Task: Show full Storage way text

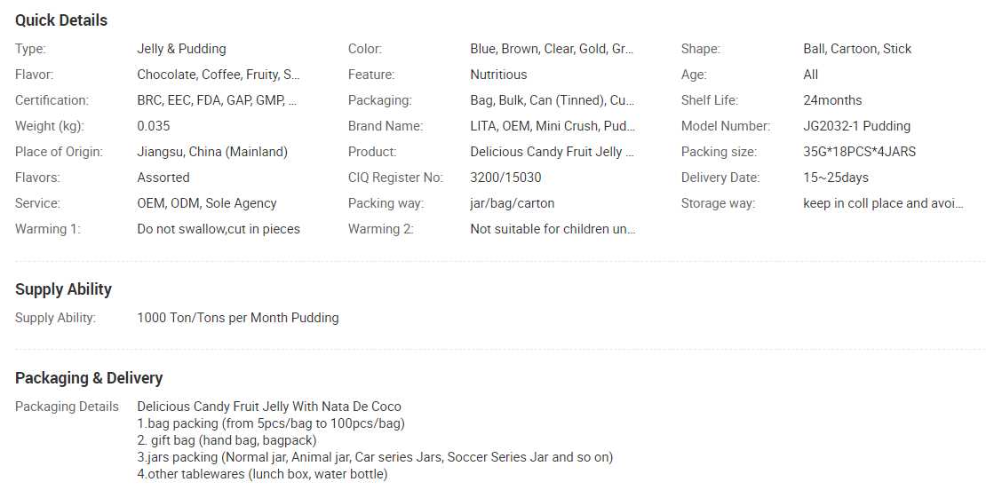Action: tap(883, 203)
